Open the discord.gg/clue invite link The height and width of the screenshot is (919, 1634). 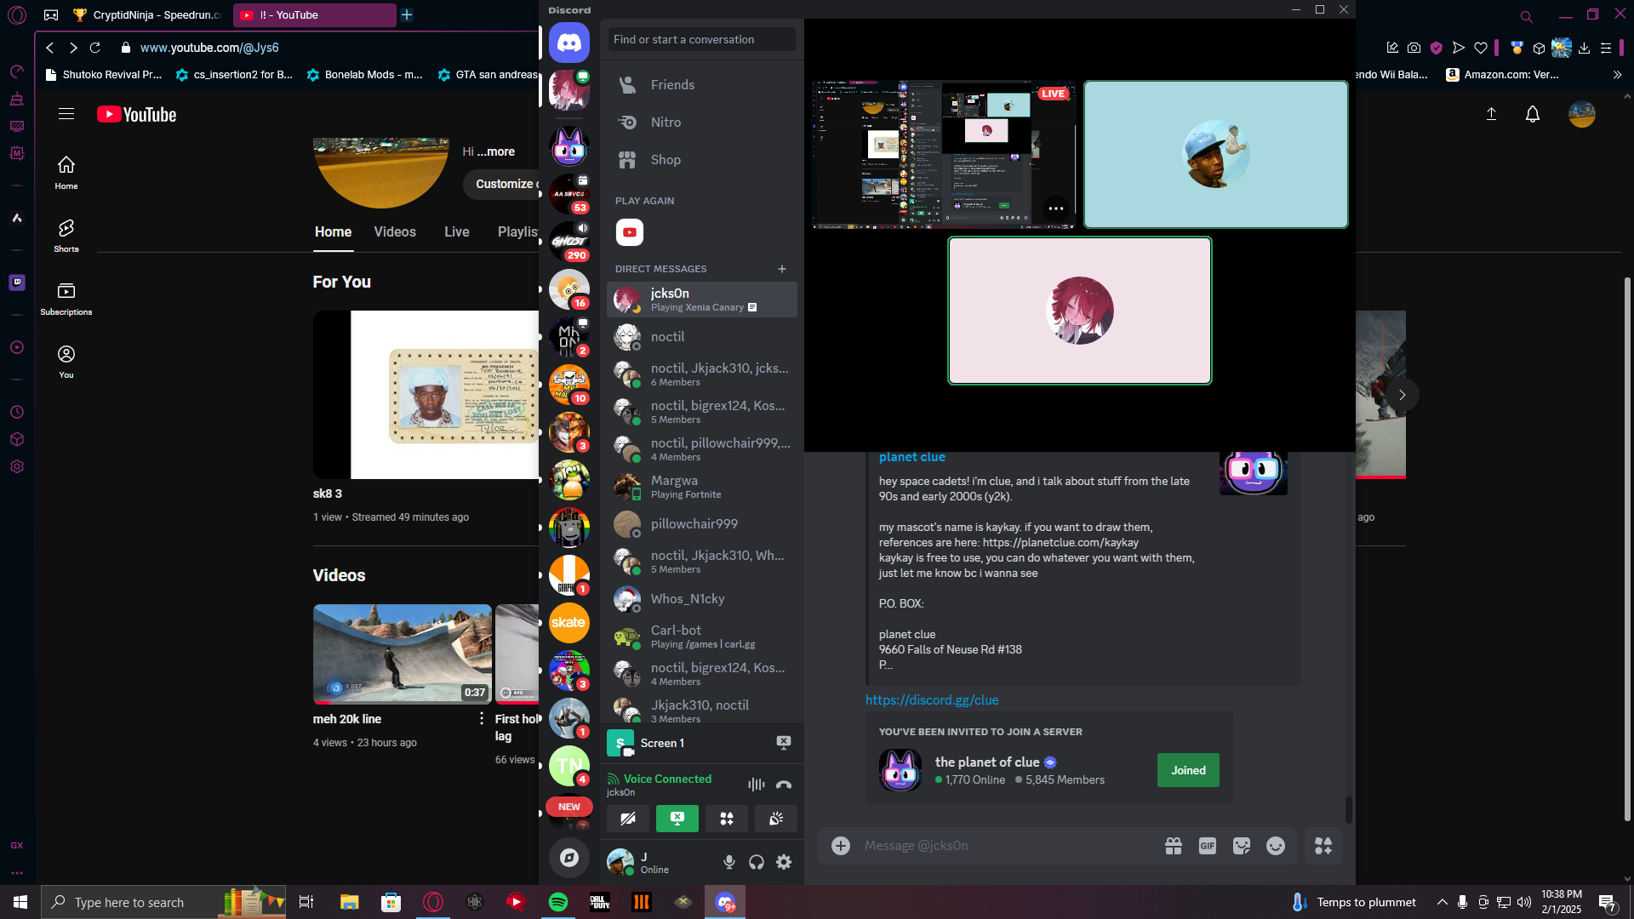pos(932,700)
